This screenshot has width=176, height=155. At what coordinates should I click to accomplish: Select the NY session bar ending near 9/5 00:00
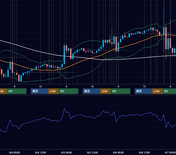[69, 91]
